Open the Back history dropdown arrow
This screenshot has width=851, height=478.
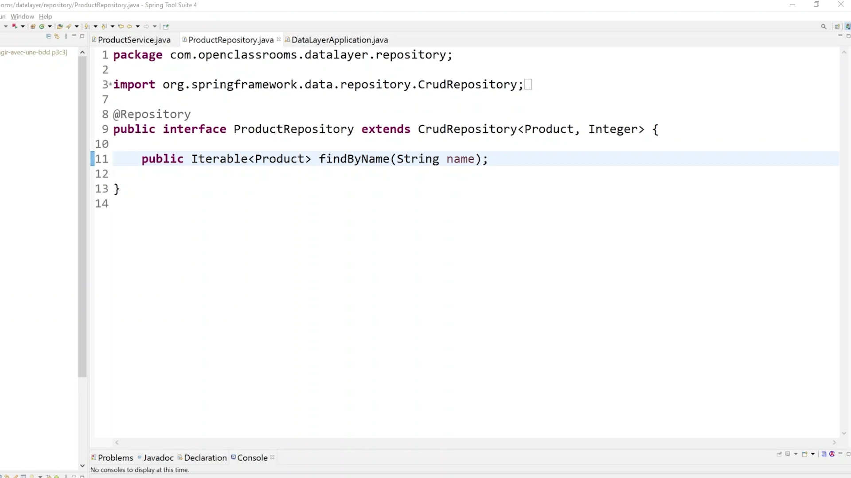(x=138, y=27)
